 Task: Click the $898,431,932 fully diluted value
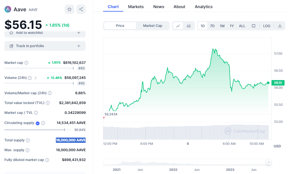(74, 160)
